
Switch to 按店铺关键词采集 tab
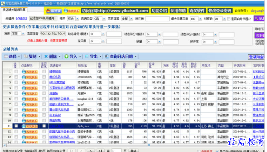(x=14, y=10)
